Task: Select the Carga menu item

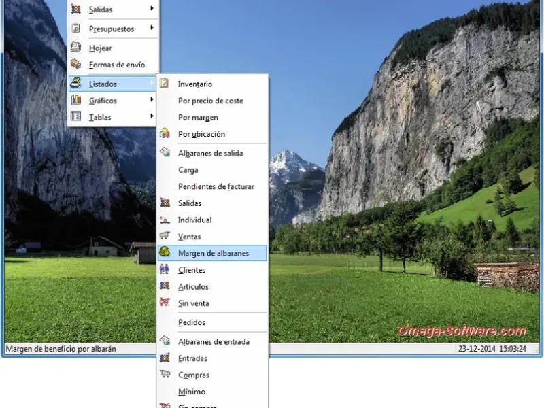Action: tap(212, 170)
